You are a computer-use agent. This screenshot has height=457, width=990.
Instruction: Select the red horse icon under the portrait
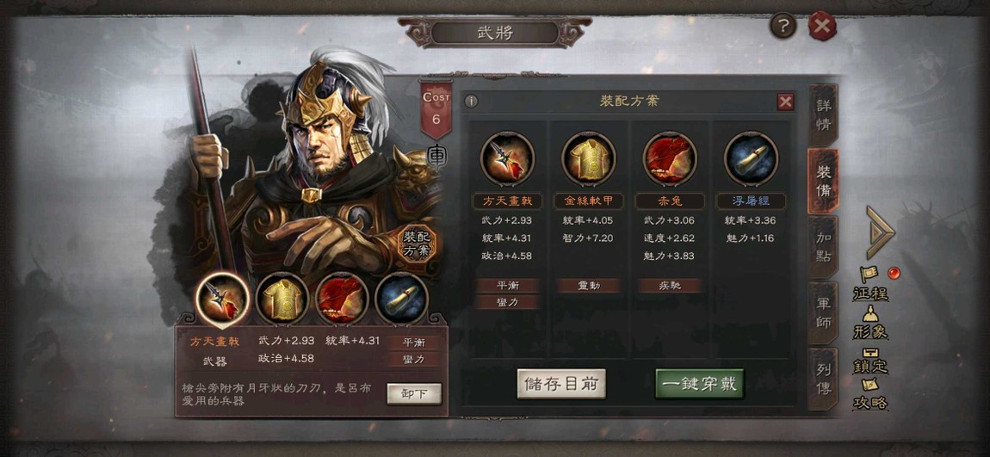[342, 300]
